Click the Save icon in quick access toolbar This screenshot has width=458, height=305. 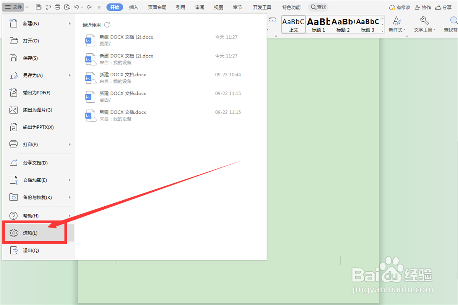tap(39, 7)
